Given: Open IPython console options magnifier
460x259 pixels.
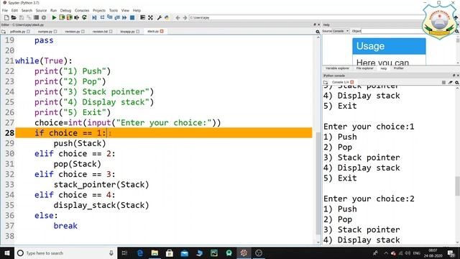Looking at the screenshot, I should coord(457,82).
